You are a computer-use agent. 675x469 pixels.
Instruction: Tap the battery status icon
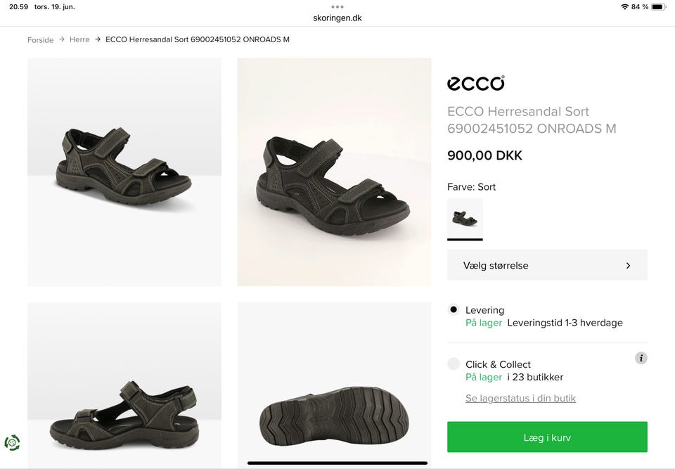point(658,7)
